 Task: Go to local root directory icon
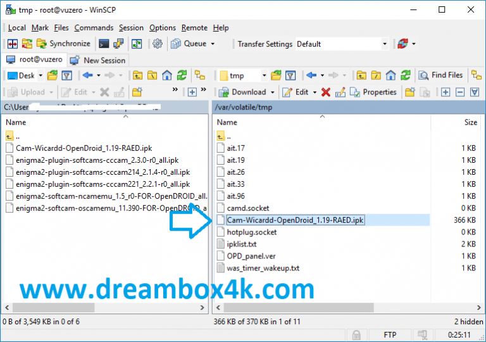(152, 75)
